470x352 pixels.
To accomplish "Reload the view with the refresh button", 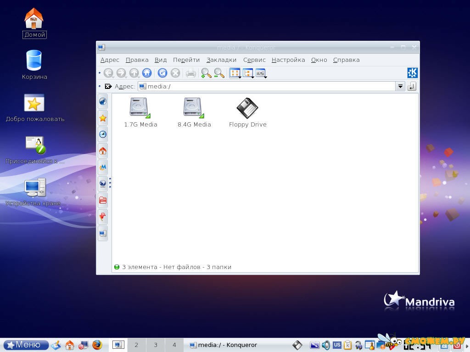I will pos(162,73).
